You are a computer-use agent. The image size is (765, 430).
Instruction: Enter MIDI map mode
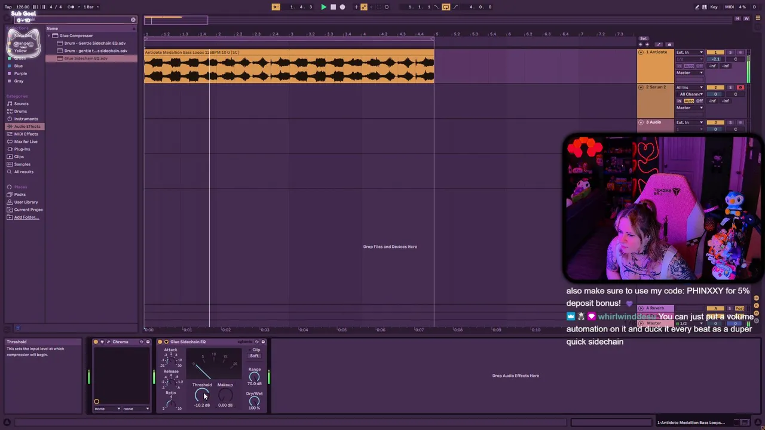[x=729, y=7]
